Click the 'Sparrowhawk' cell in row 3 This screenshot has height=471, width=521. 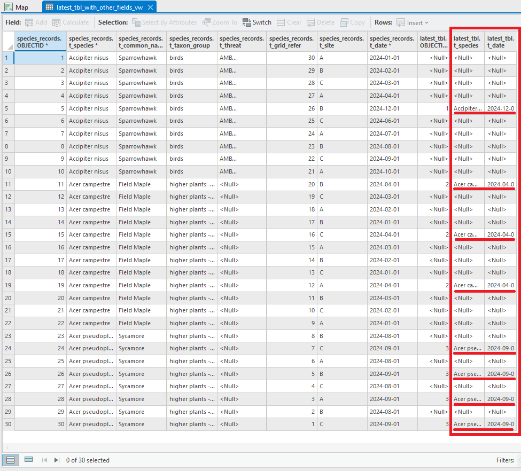[x=141, y=83]
